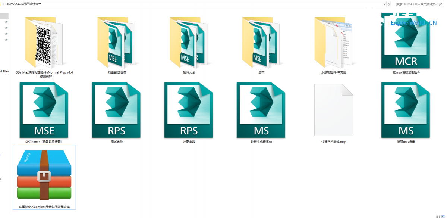Viewport: 447px width, 218px height.
Task: Select the blank file icon 快速归档插件.mzp
Action: point(334,110)
